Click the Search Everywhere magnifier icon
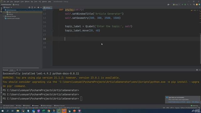This screenshot has width=201, height=113. pyautogui.click(x=194, y=4)
